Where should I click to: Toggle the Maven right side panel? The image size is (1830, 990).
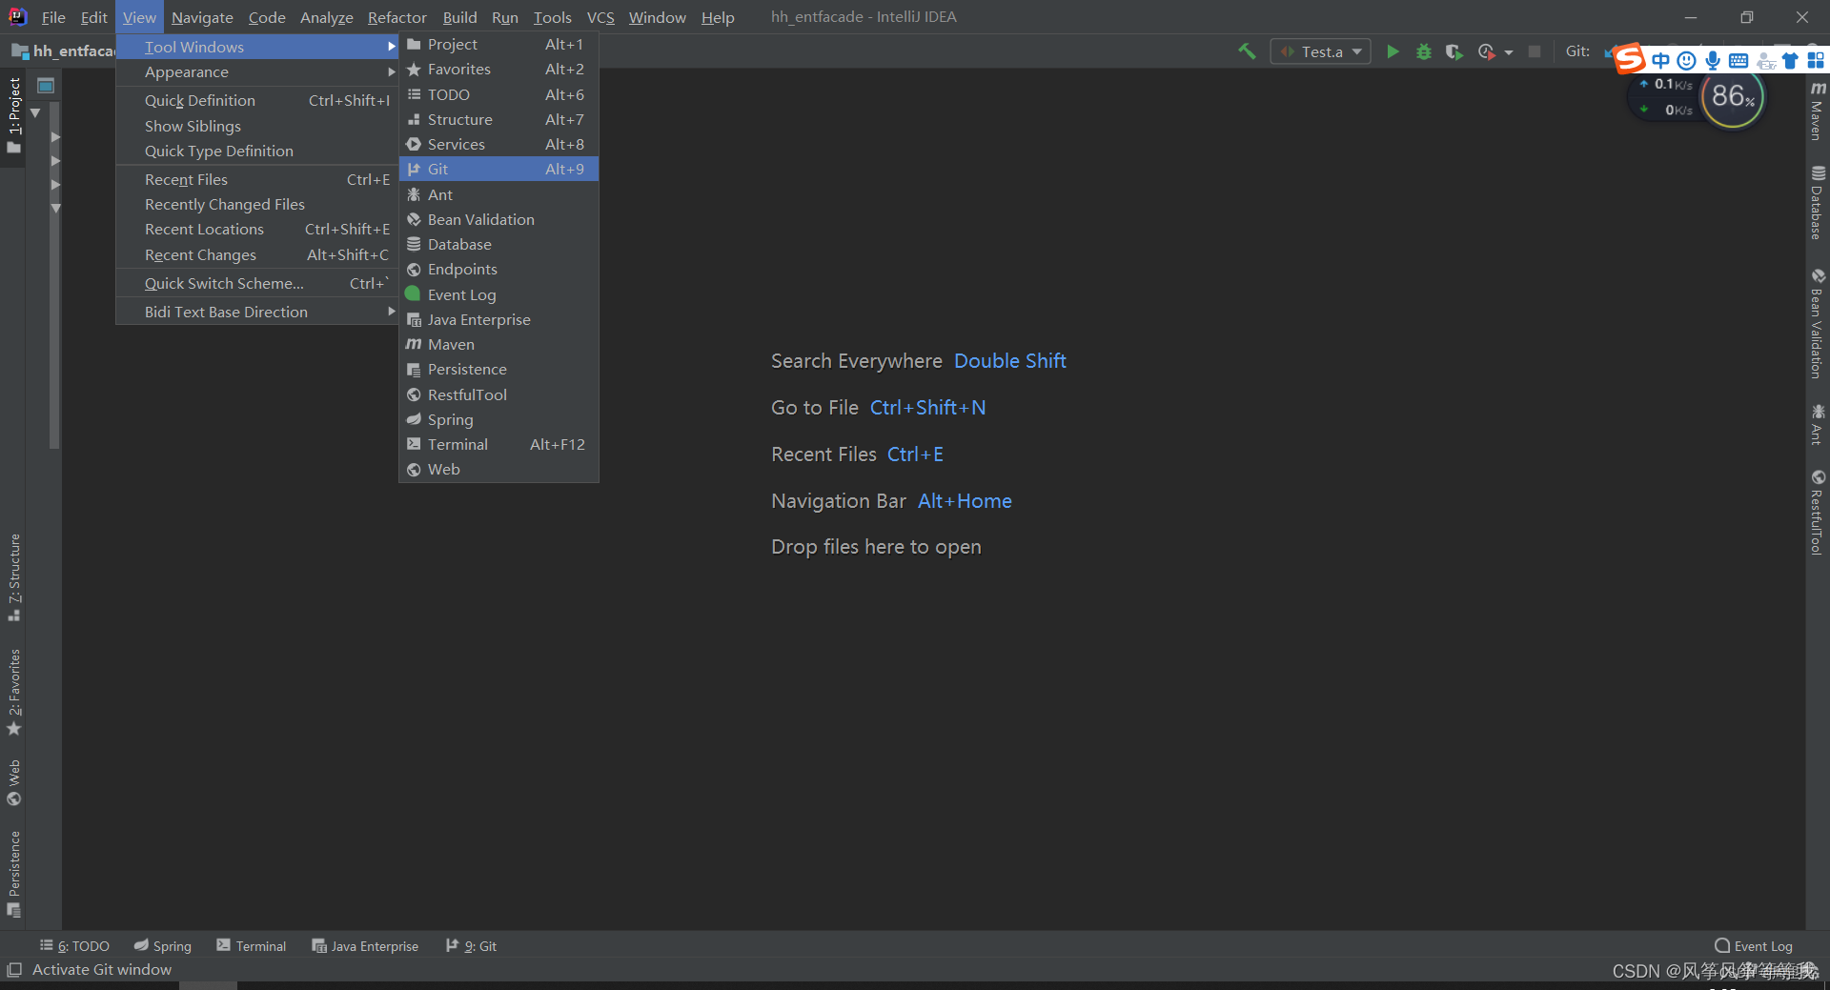tap(1818, 111)
